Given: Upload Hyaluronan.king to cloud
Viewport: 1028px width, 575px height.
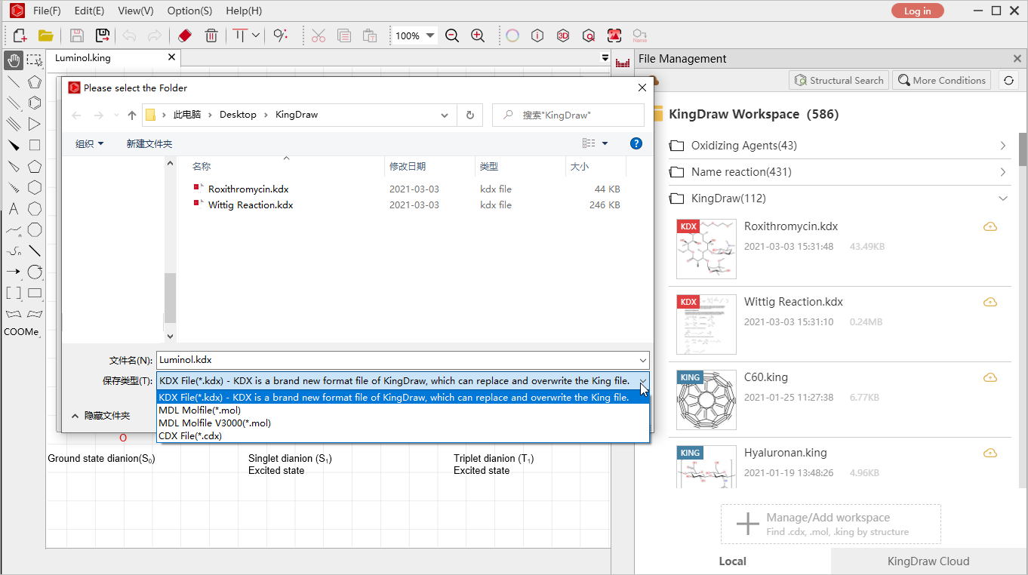Looking at the screenshot, I should (990, 453).
